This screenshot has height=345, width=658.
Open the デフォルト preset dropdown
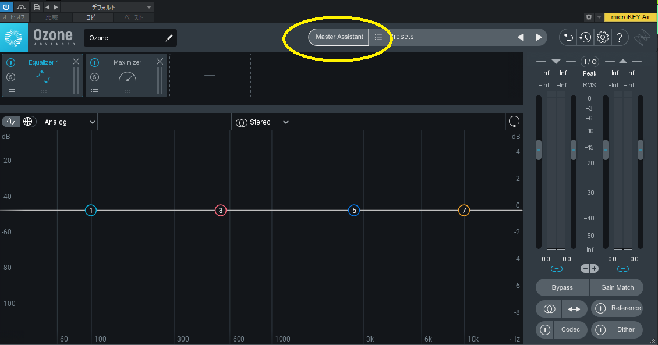pyautogui.click(x=107, y=8)
